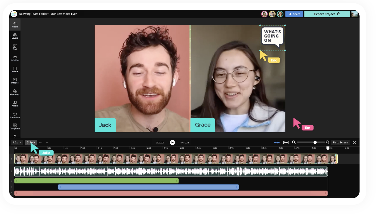Viewport: 385px width, 221px height.
Task: Open the Subtitles panel
Action: pyautogui.click(x=15, y=58)
